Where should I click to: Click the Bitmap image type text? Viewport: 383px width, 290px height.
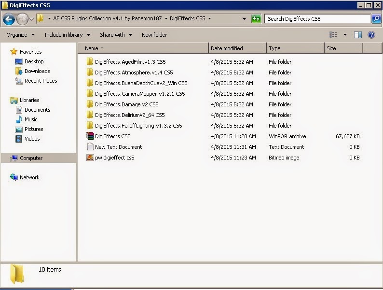tap(284, 158)
